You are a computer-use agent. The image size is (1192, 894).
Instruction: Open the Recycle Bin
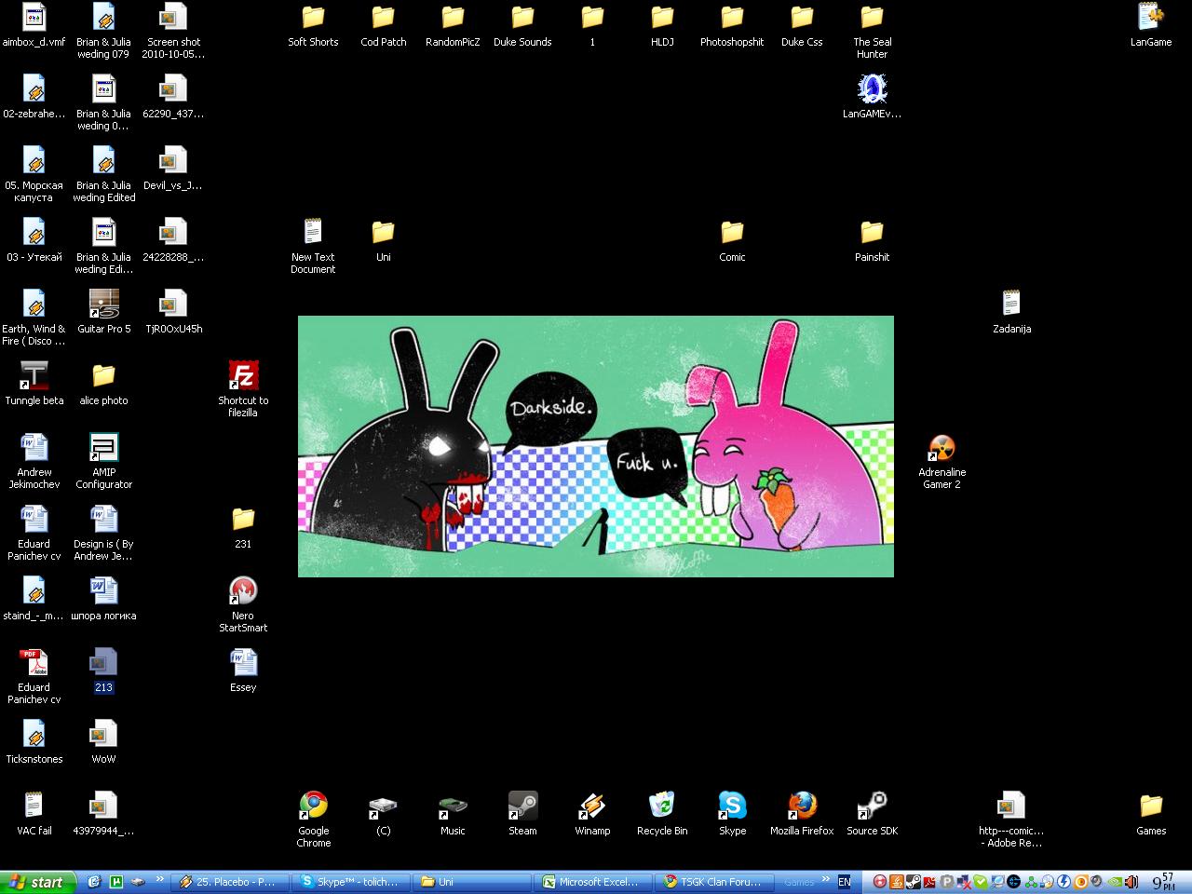pyautogui.click(x=662, y=806)
